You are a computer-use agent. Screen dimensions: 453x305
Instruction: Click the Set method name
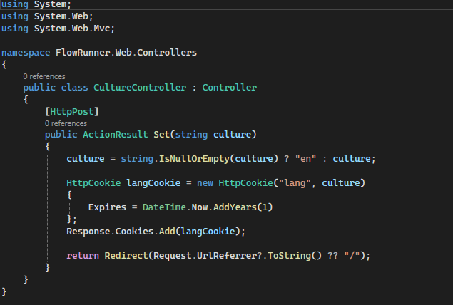161,135
